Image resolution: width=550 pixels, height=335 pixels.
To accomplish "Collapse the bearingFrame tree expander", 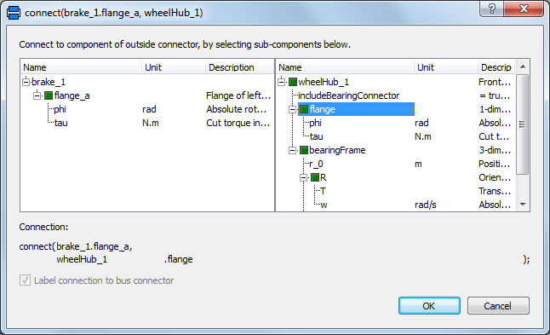I will pos(292,150).
